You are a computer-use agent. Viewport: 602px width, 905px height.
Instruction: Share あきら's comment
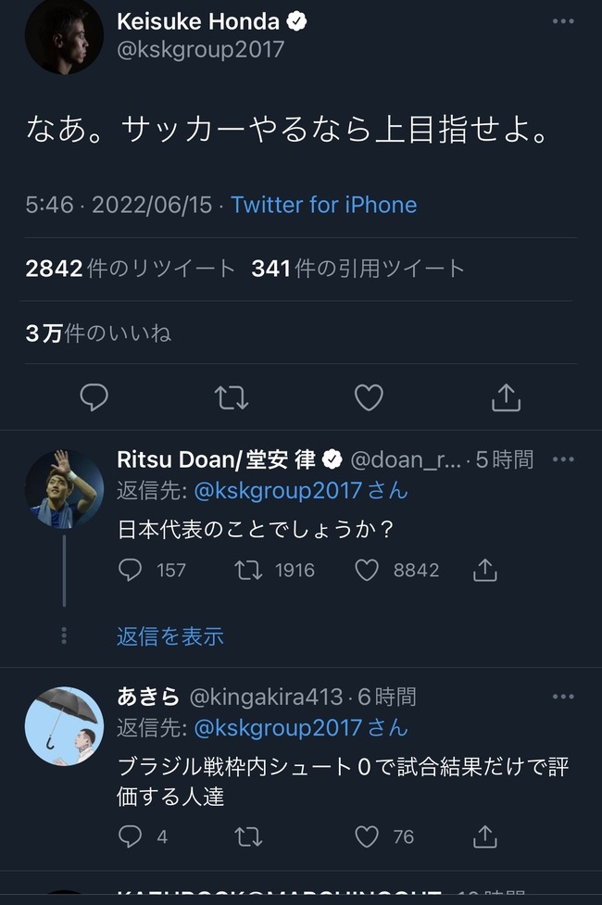click(x=485, y=836)
